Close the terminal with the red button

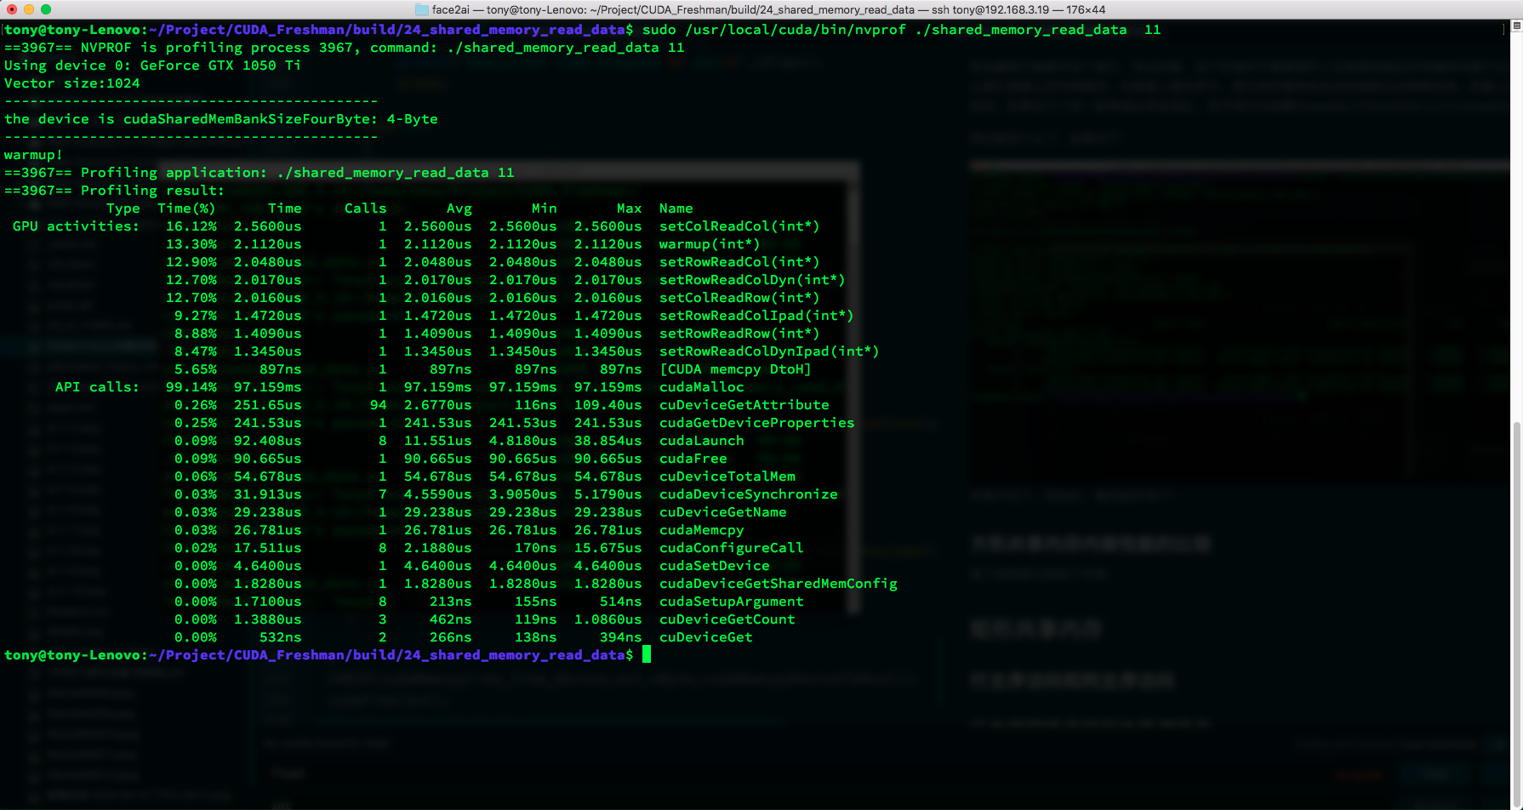pyautogui.click(x=12, y=9)
